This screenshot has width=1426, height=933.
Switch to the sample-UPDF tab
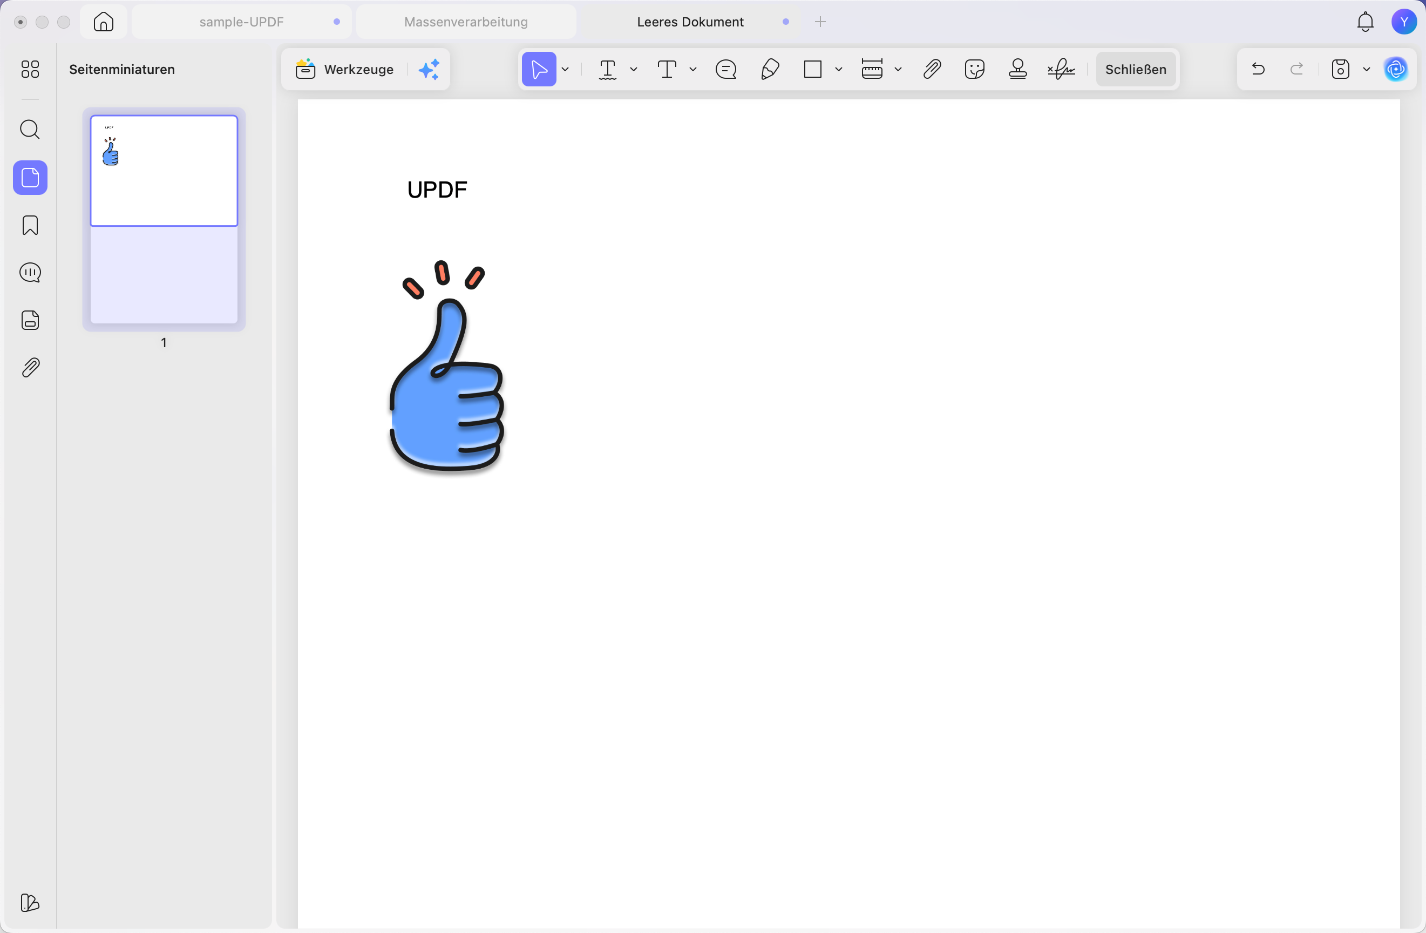[241, 22]
